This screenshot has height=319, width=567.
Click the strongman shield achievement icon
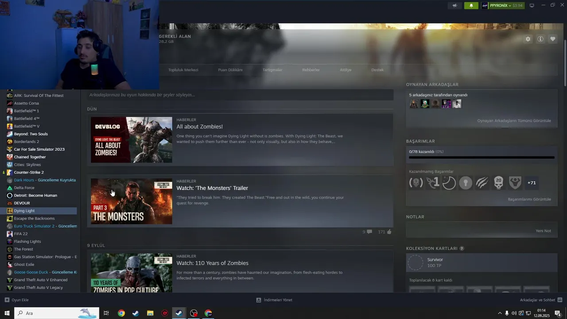tap(515, 183)
